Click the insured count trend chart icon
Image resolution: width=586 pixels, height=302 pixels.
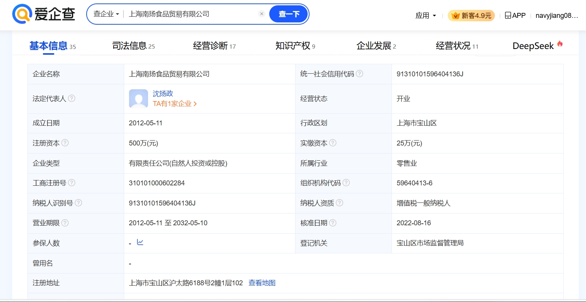[x=140, y=242]
